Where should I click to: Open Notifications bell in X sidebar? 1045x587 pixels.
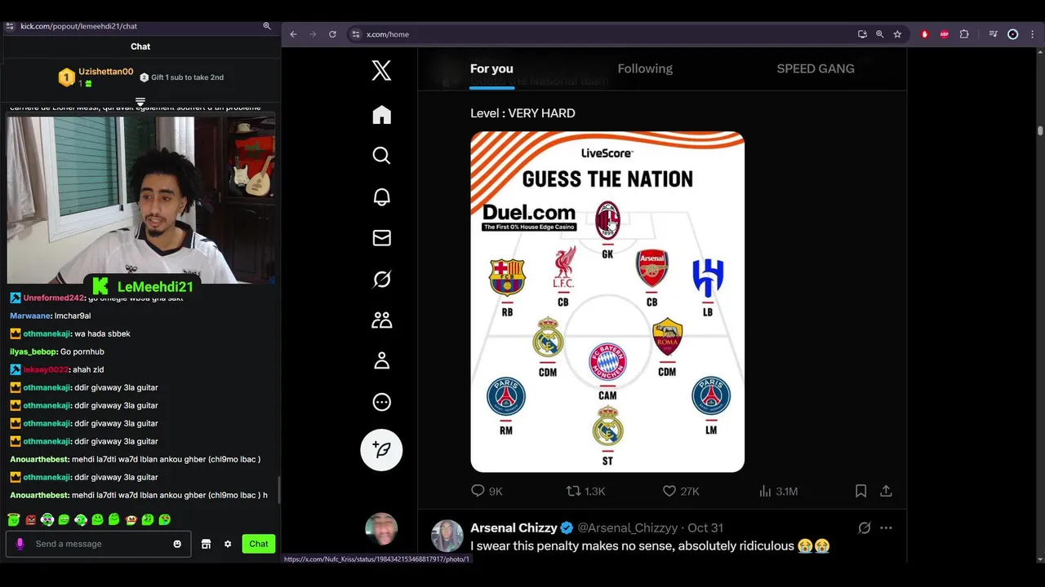(381, 196)
